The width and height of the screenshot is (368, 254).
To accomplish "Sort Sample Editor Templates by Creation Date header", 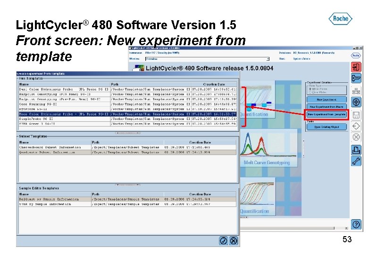I will [200, 194].
